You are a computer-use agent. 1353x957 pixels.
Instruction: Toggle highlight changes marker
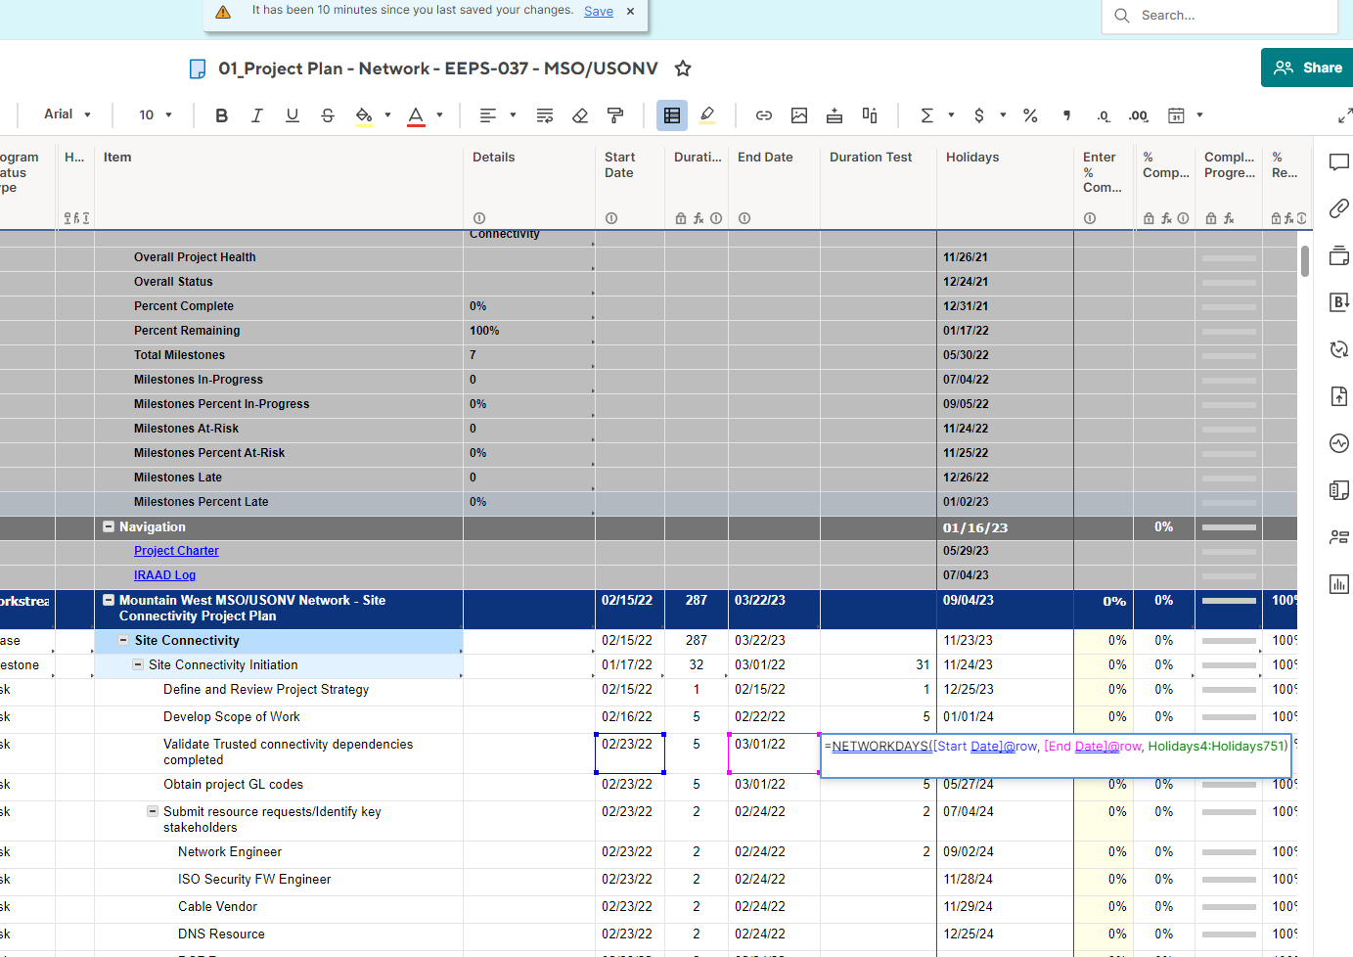[707, 115]
